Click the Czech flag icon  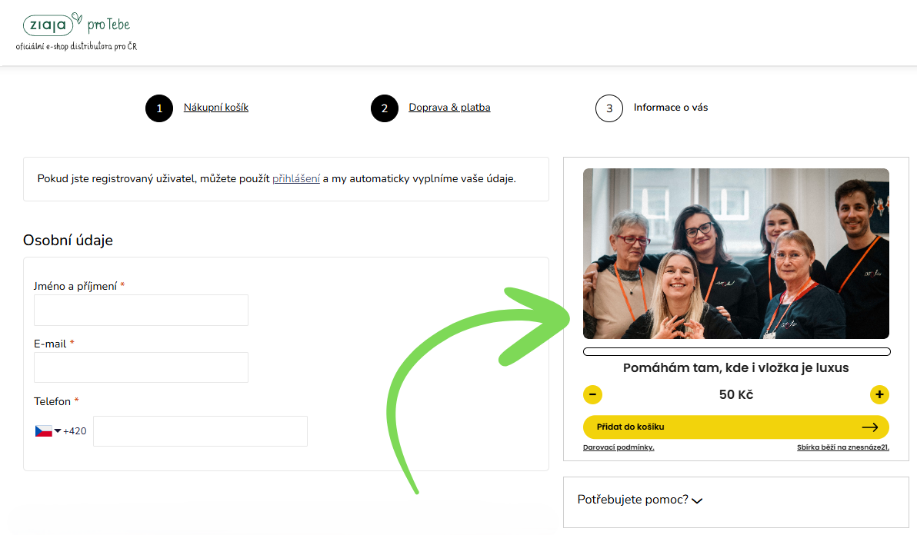[43, 431]
